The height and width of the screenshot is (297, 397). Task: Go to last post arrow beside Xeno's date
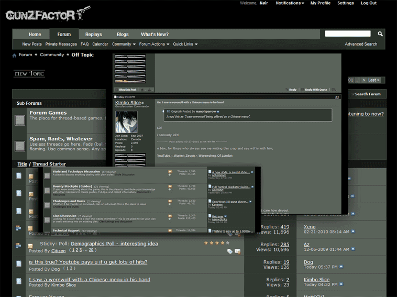tap(353, 232)
